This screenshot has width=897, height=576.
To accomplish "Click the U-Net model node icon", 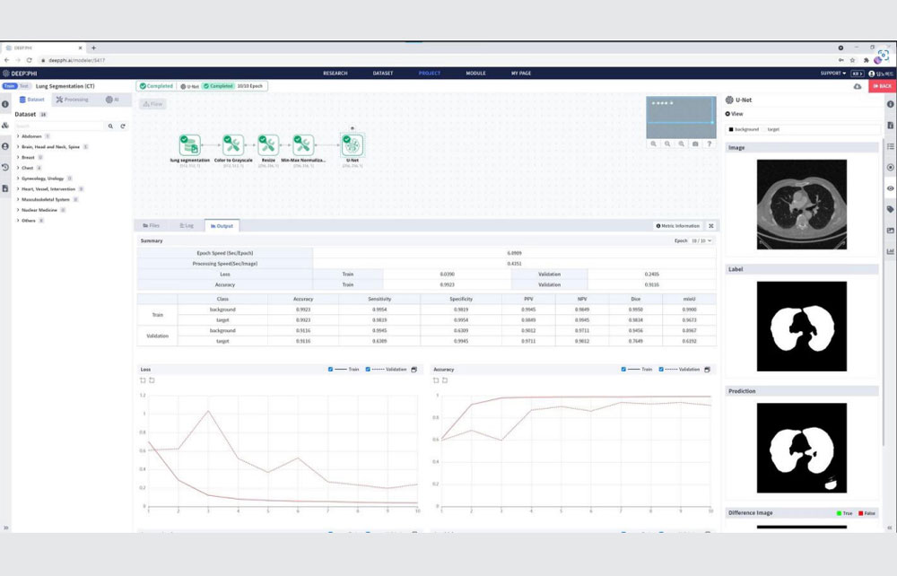I will (352, 144).
